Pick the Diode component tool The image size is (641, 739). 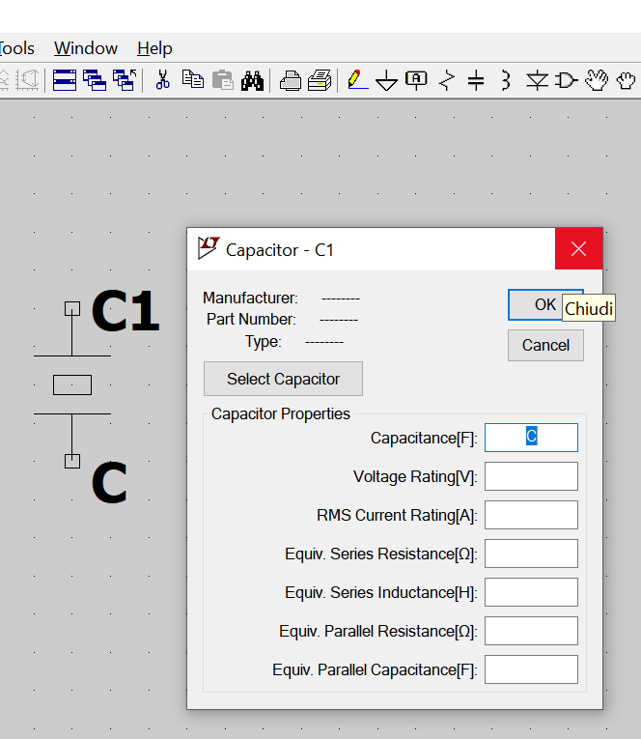[537, 80]
